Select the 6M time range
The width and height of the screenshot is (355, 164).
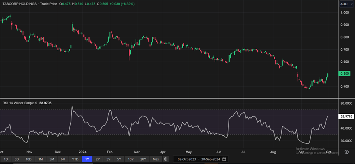point(63,159)
